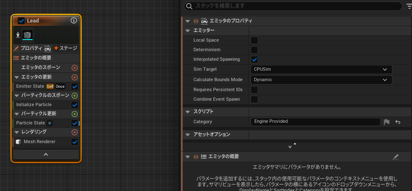Click the Category Engine Provided field
Screen dimensions: 412x191
click(316, 122)
